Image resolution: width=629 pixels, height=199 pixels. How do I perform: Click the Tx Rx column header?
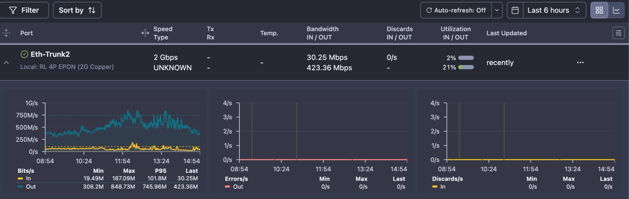211,33
